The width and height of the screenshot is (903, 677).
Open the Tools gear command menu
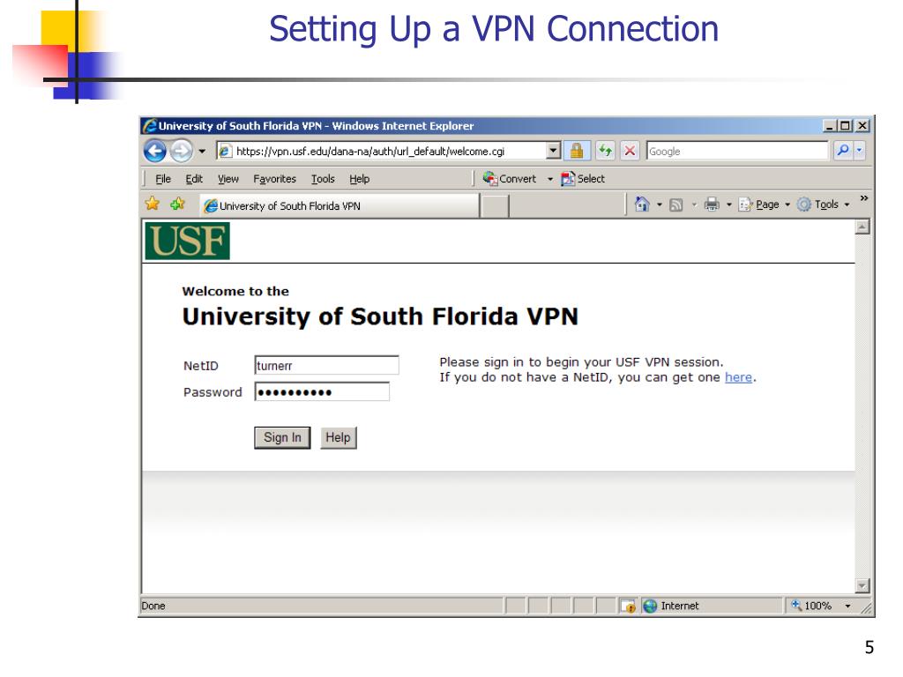pos(823,205)
